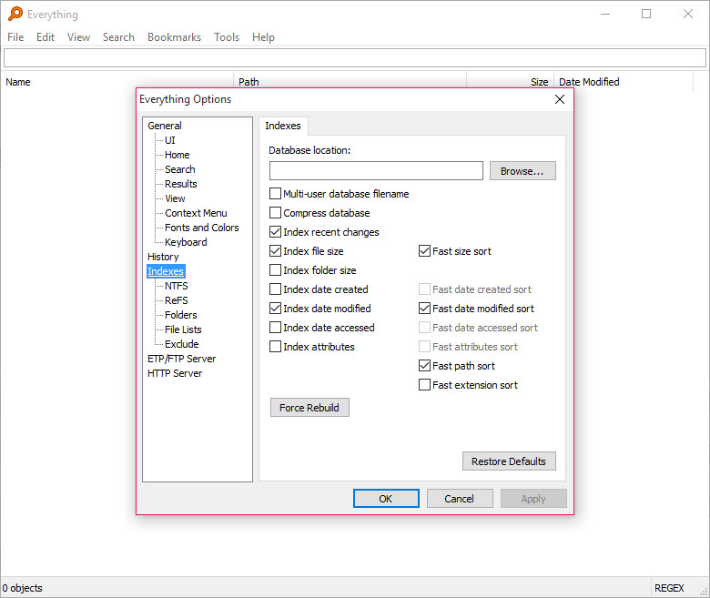Image resolution: width=710 pixels, height=598 pixels.
Task: Uncheck Index date modified
Action: [275, 309]
